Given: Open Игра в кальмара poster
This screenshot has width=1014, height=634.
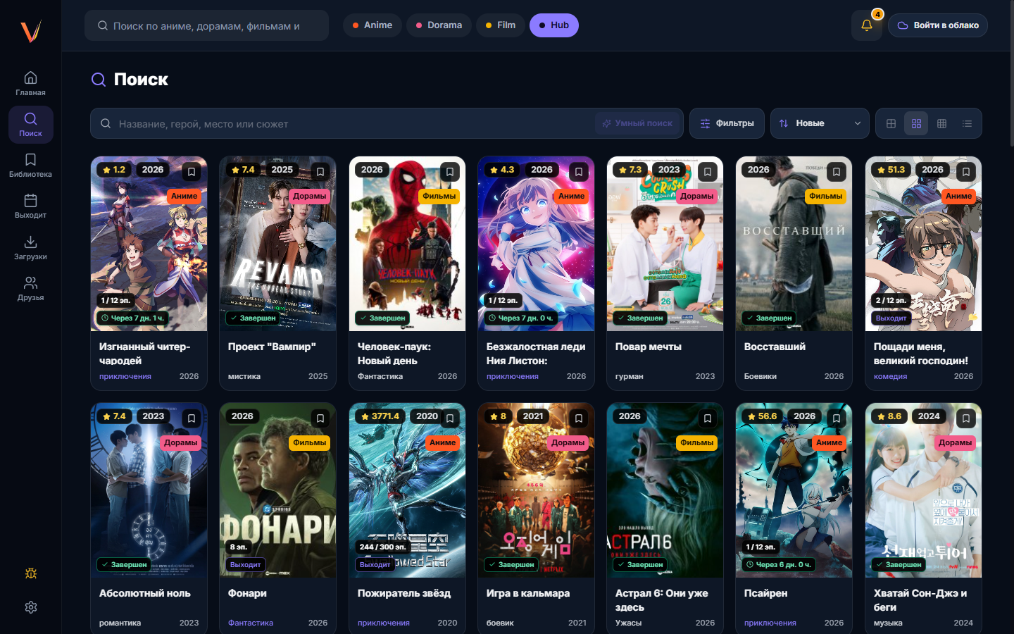Looking at the screenshot, I should (x=536, y=490).
